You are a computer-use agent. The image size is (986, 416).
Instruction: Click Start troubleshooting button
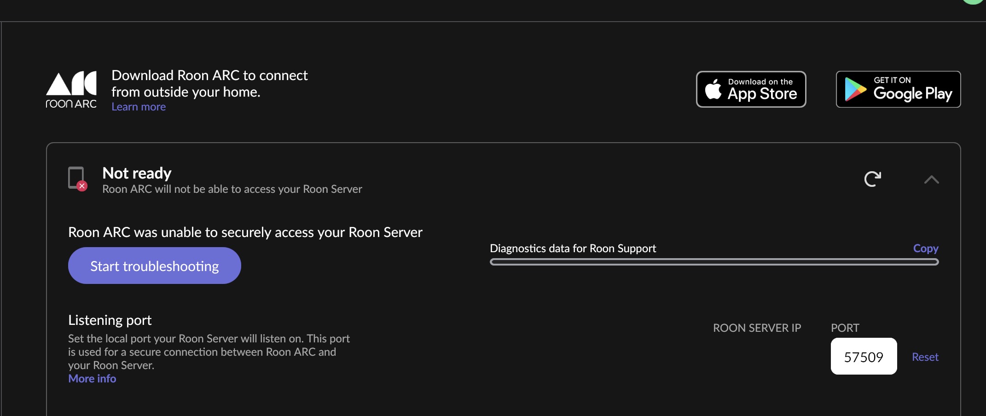155,266
